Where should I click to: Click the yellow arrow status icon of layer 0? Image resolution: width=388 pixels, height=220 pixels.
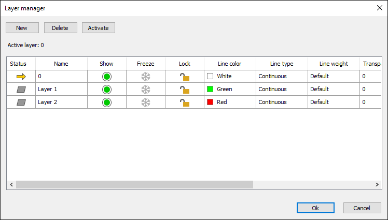pos(21,76)
